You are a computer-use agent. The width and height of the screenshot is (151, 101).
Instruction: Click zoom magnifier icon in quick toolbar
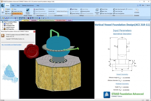(x=24, y=18)
